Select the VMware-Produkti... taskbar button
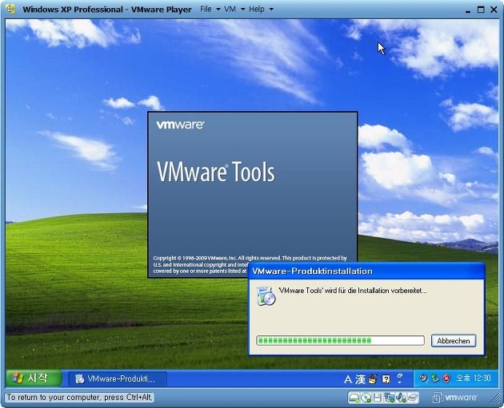The image size is (504, 408). pyautogui.click(x=118, y=378)
